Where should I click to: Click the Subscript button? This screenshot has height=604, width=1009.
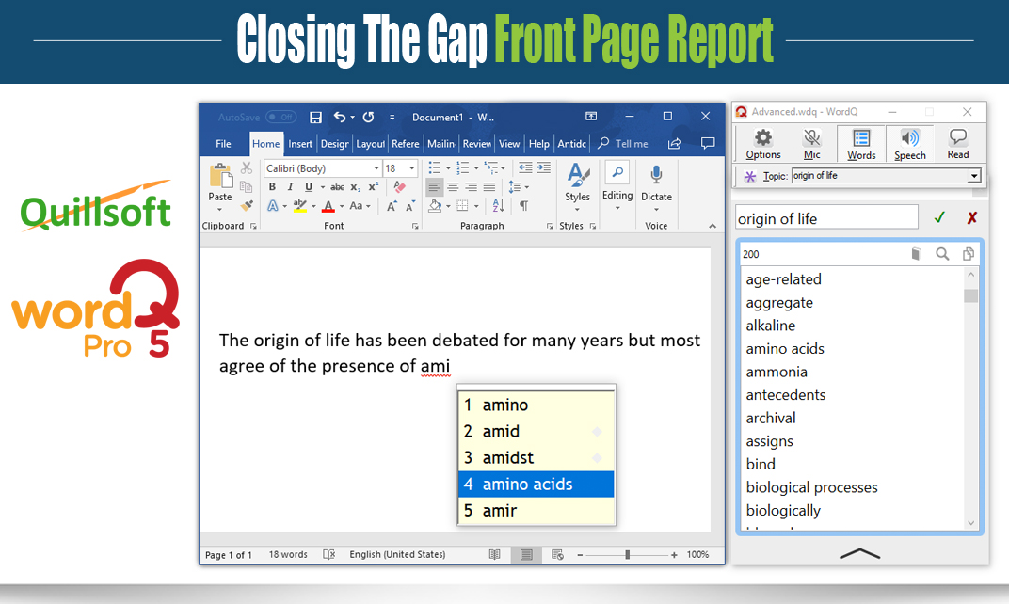tap(355, 187)
